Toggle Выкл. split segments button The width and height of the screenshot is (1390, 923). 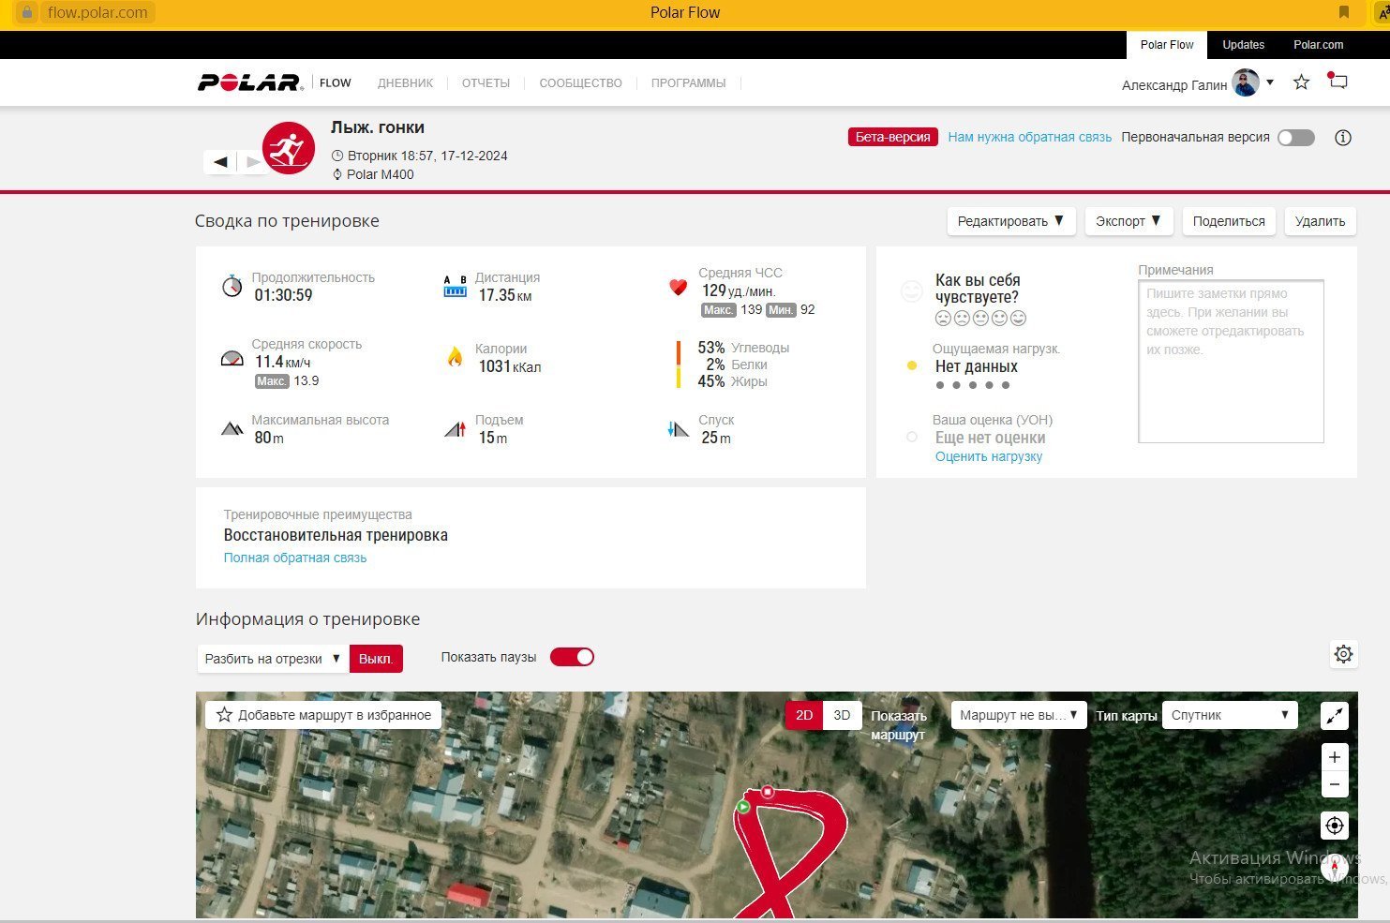[376, 659]
